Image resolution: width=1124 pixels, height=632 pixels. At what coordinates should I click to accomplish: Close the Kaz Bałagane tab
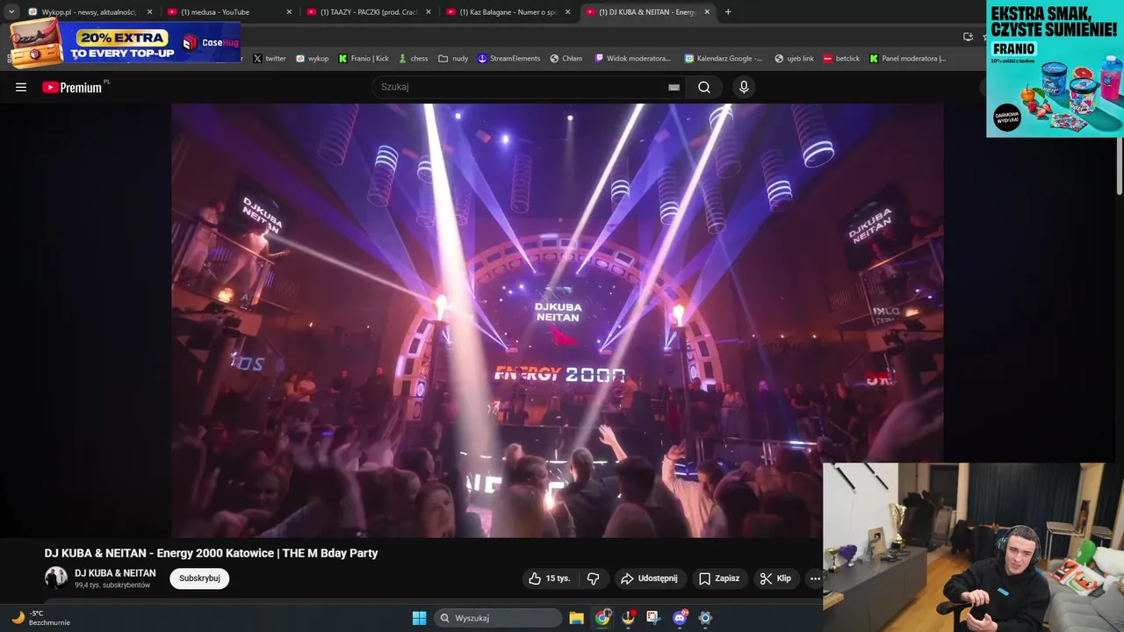568,12
